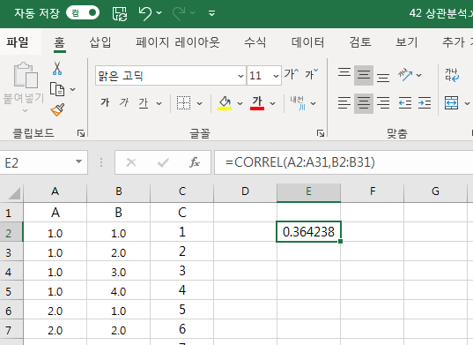Open the 페이지 레이아웃 tab

tap(178, 41)
